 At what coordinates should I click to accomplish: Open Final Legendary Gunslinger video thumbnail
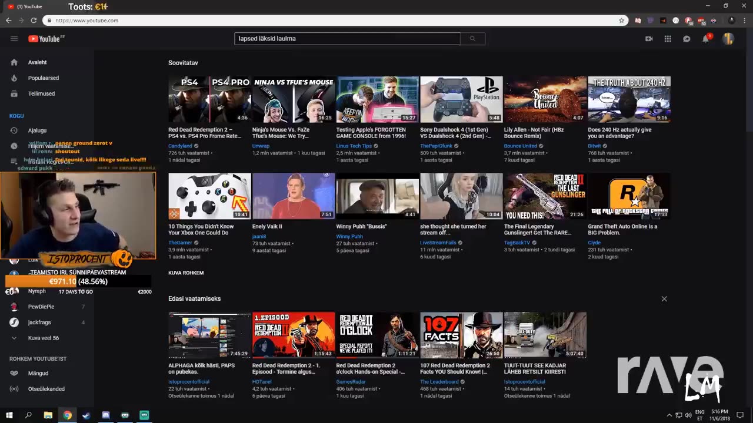tap(545, 196)
